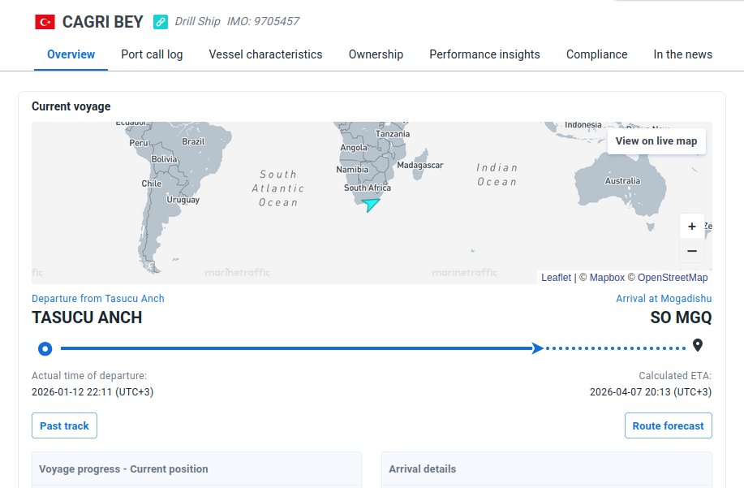Open the Leaflet attribution link
The width and height of the screenshot is (744, 488).
pyautogui.click(x=556, y=278)
